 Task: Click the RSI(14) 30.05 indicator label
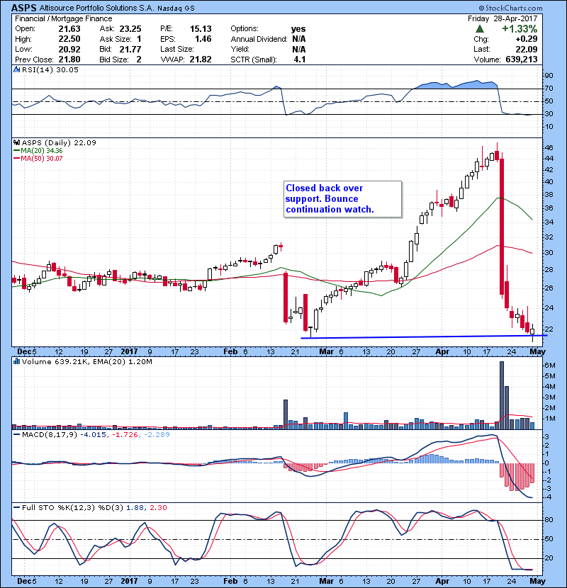click(50, 69)
